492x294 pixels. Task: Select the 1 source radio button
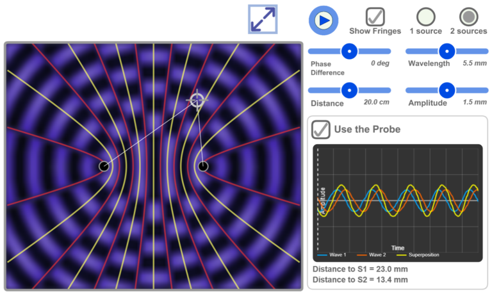(x=426, y=17)
